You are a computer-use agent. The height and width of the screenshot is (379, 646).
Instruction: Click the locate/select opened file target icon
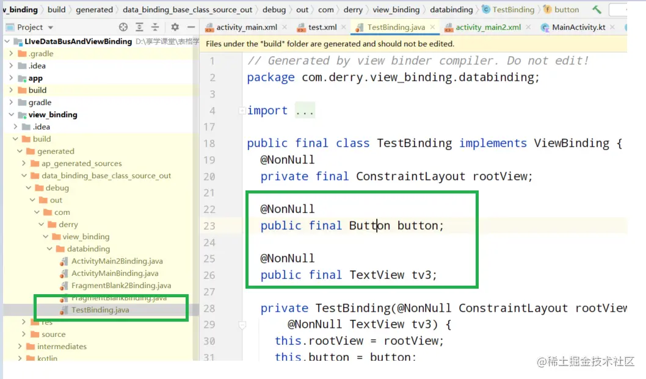[123, 27]
